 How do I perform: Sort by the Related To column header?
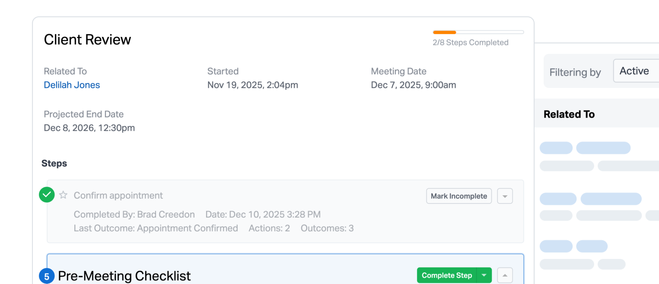569,114
